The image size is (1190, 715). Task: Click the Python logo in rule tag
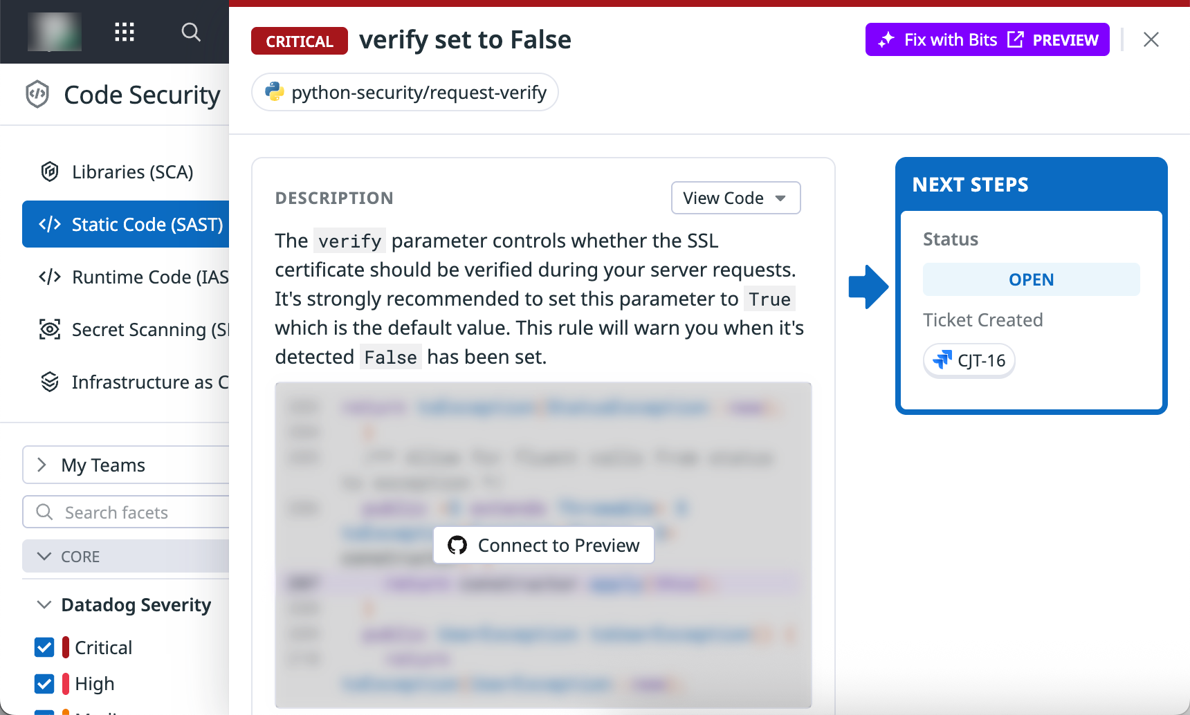(275, 92)
